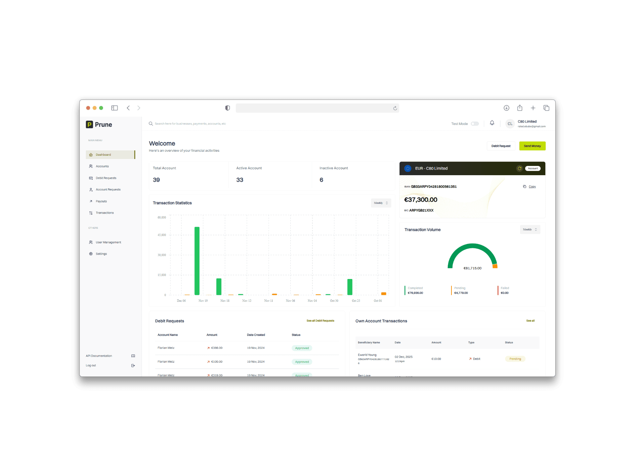Click the browser downloads icon
Screen dimensions: 635x476
point(506,108)
